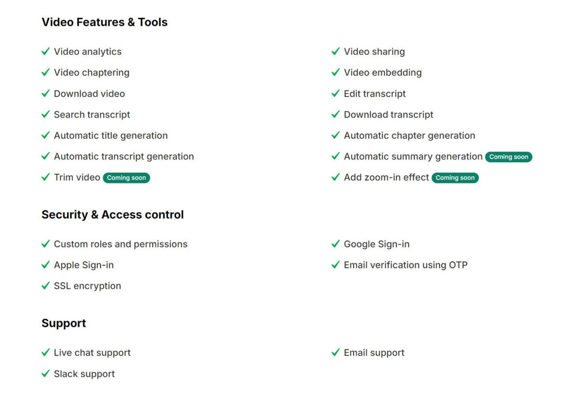Click Coming soon badge after Automatic summary generation
This screenshot has width=578, height=412.
(509, 157)
